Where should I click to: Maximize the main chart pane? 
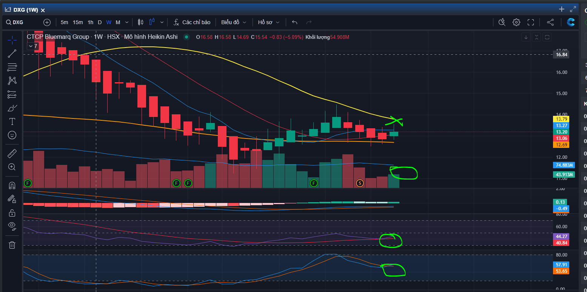click(x=547, y=37)
